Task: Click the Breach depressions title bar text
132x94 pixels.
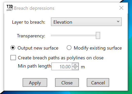Action: pos(34,8)
